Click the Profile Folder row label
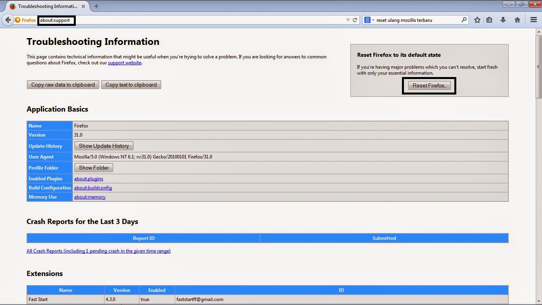 50,168
